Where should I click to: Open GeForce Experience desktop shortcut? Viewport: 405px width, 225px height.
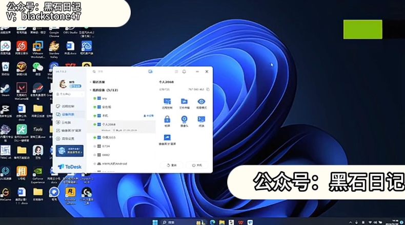coord(38,175)
